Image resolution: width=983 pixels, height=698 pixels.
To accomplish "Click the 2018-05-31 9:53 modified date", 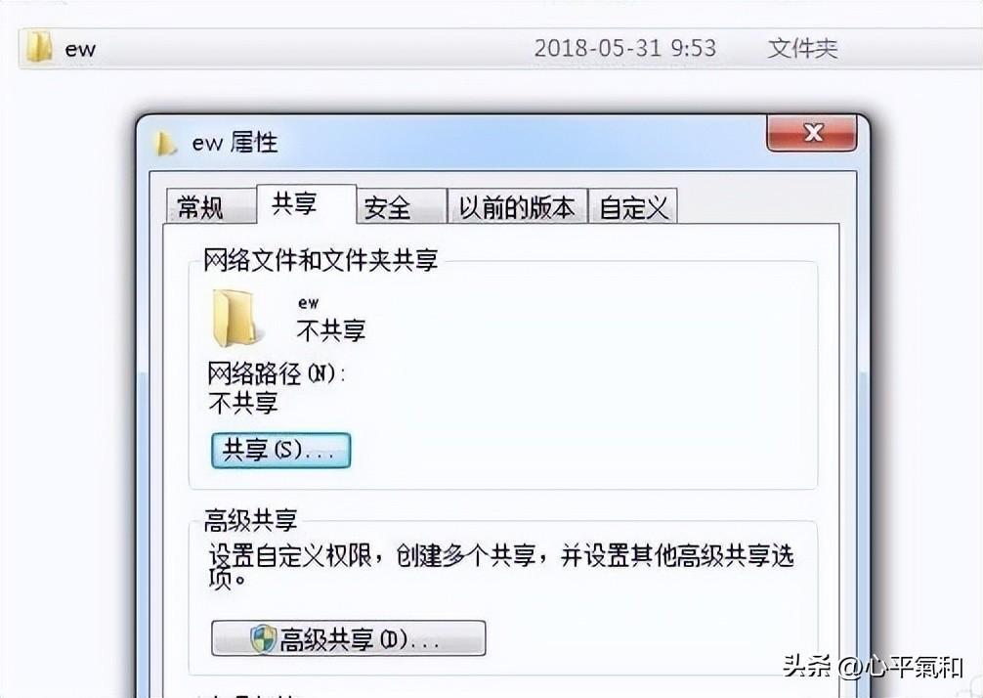I will [624, 48].
